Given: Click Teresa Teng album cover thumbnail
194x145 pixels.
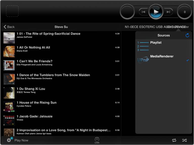Looking at the screenshot, I should tap(9, 93).
